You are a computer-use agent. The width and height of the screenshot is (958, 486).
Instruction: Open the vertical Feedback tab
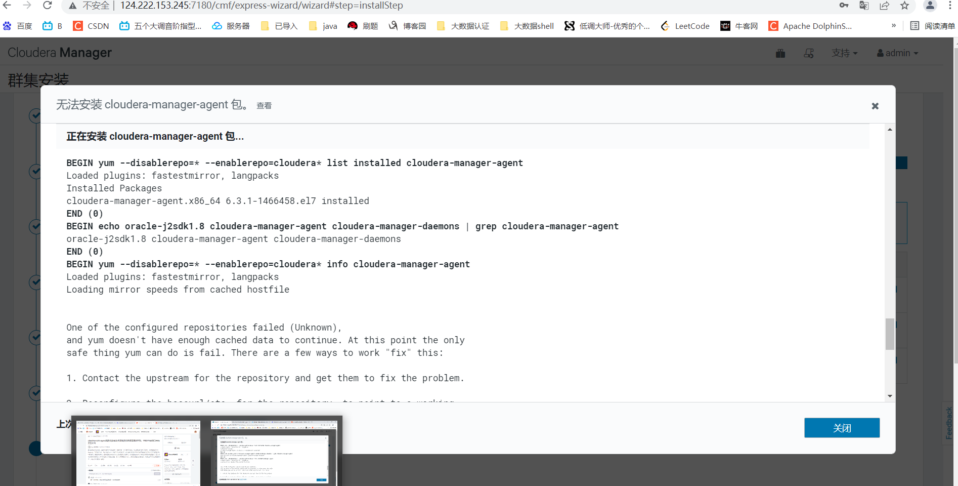(x=949, y=423)
